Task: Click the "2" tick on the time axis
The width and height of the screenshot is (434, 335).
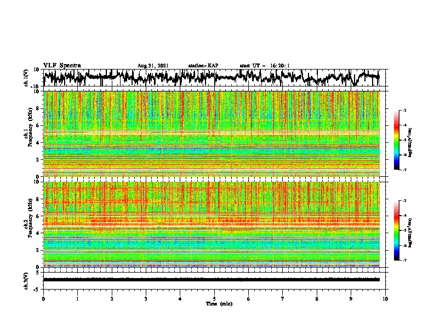Action: coord(112,299)
